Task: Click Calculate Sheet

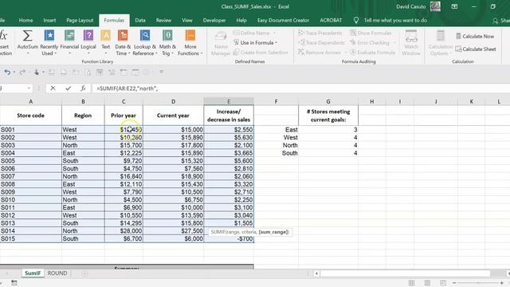Action: tap(476, 49)
